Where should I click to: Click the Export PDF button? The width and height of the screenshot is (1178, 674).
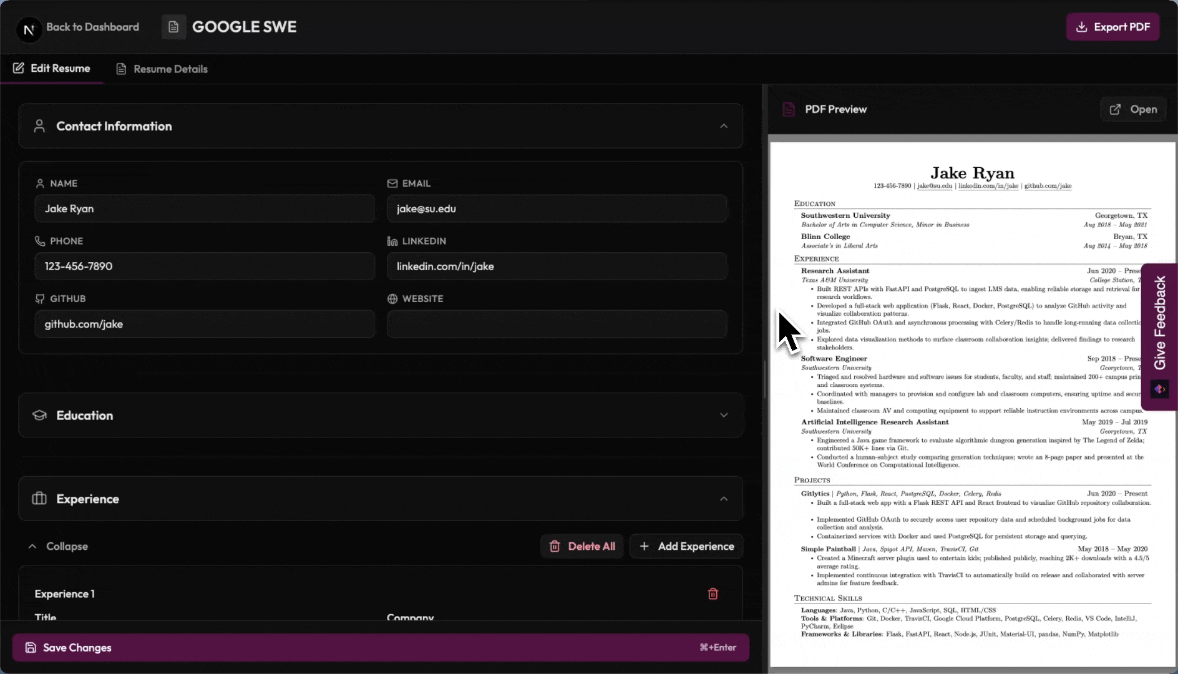(x=1112, y=26)
